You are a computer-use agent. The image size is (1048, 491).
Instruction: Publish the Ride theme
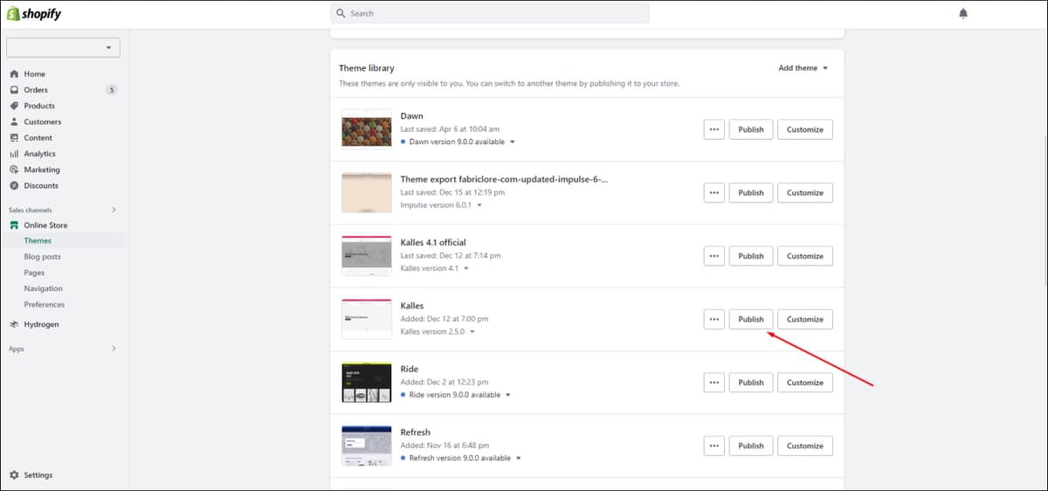point(751,382)
